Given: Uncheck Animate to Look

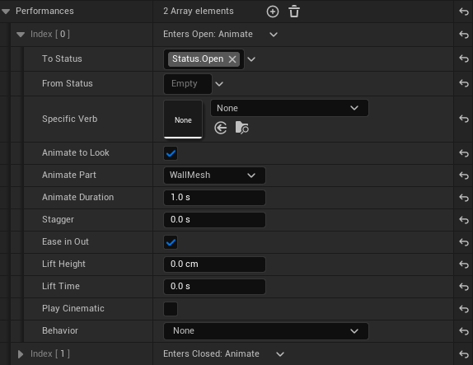Looking at the screenshot, I should (171, 153).
